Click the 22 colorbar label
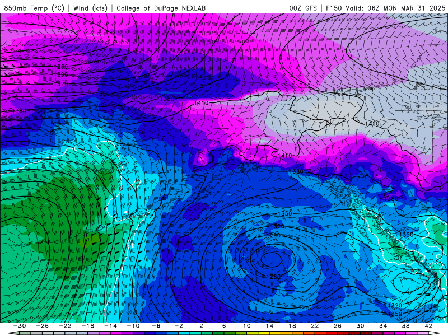The image size is (448, 336). [315, 326]
